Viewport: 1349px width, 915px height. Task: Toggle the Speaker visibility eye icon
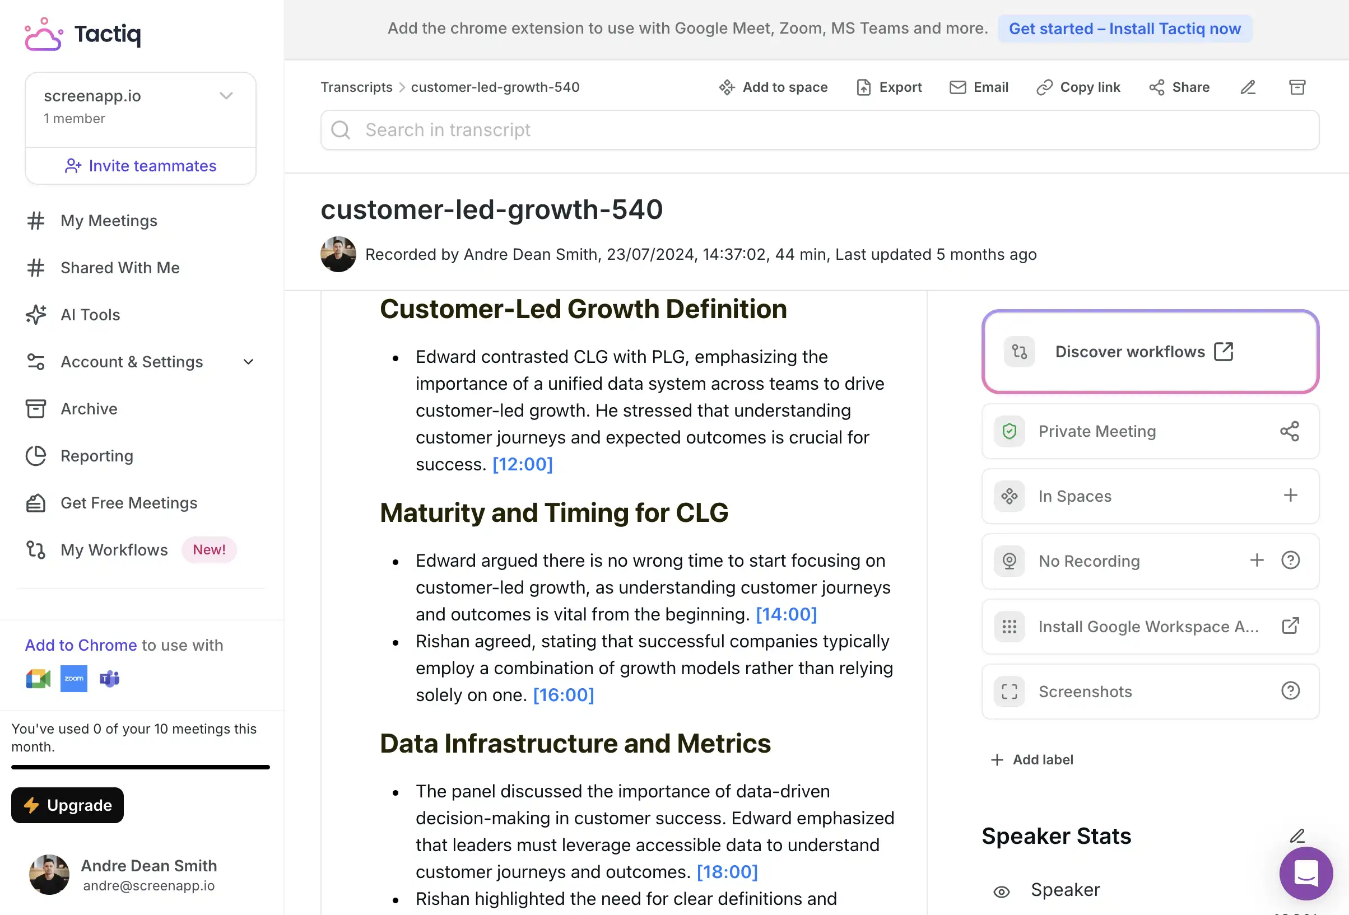click(x=1001, y=891)
